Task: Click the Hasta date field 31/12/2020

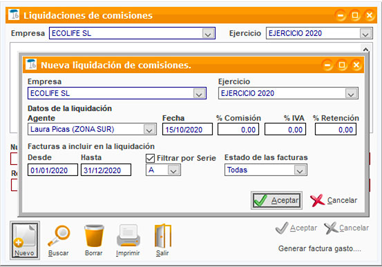Action: coord(106,170)
